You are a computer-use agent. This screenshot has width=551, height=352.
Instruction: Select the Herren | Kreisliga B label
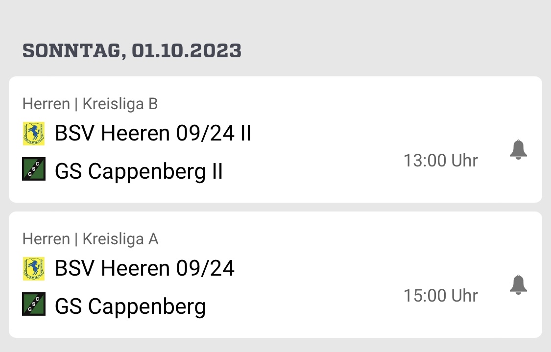(90, 104)
